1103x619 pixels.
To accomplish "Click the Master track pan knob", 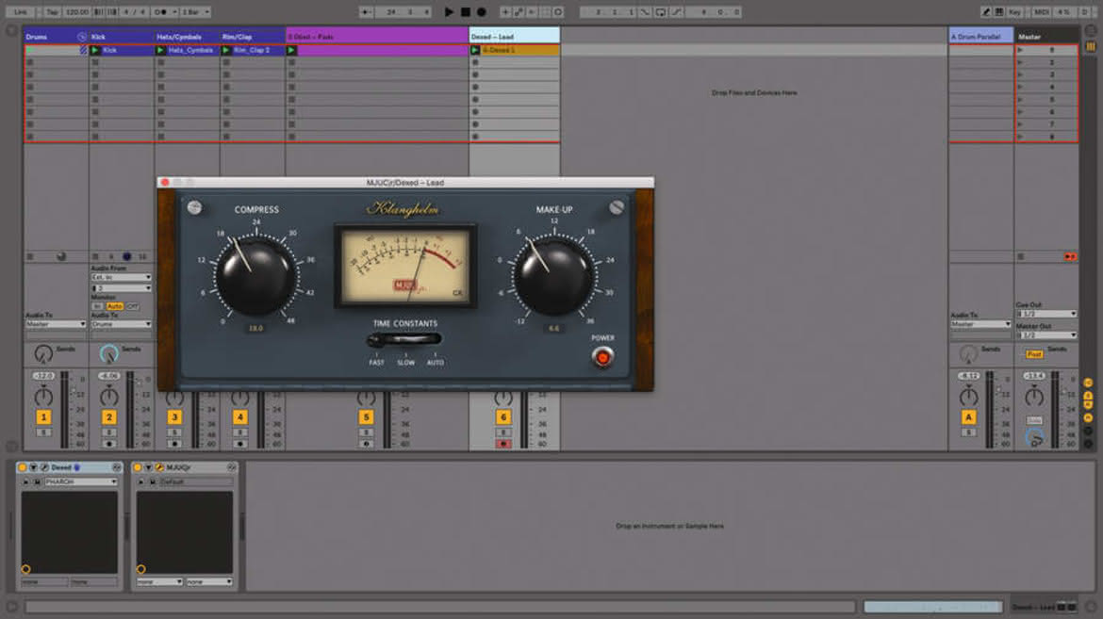I will click(x=1034, y=397).
